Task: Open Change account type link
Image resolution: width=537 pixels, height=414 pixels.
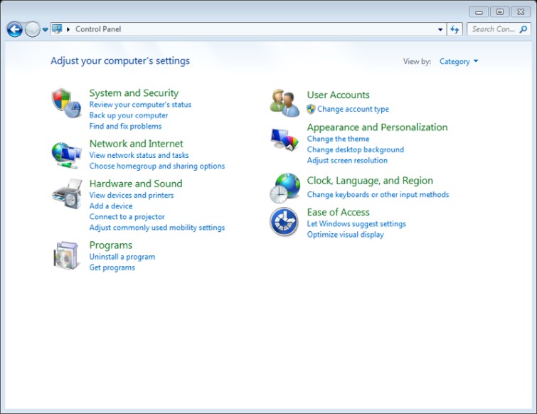Action: (x=353, y=110)
